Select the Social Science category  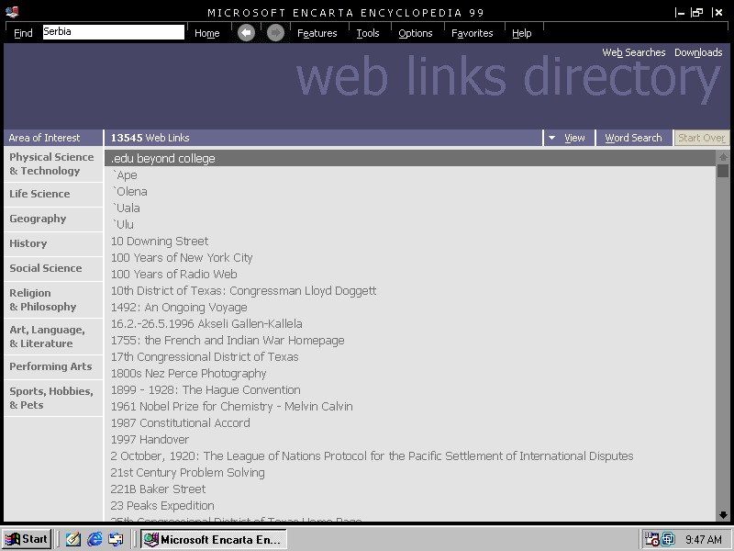point(53,268)
